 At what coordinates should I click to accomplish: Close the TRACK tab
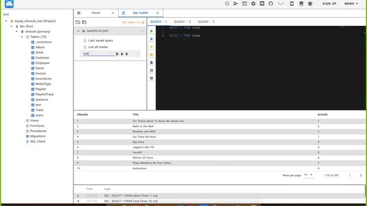coord(113,13)
